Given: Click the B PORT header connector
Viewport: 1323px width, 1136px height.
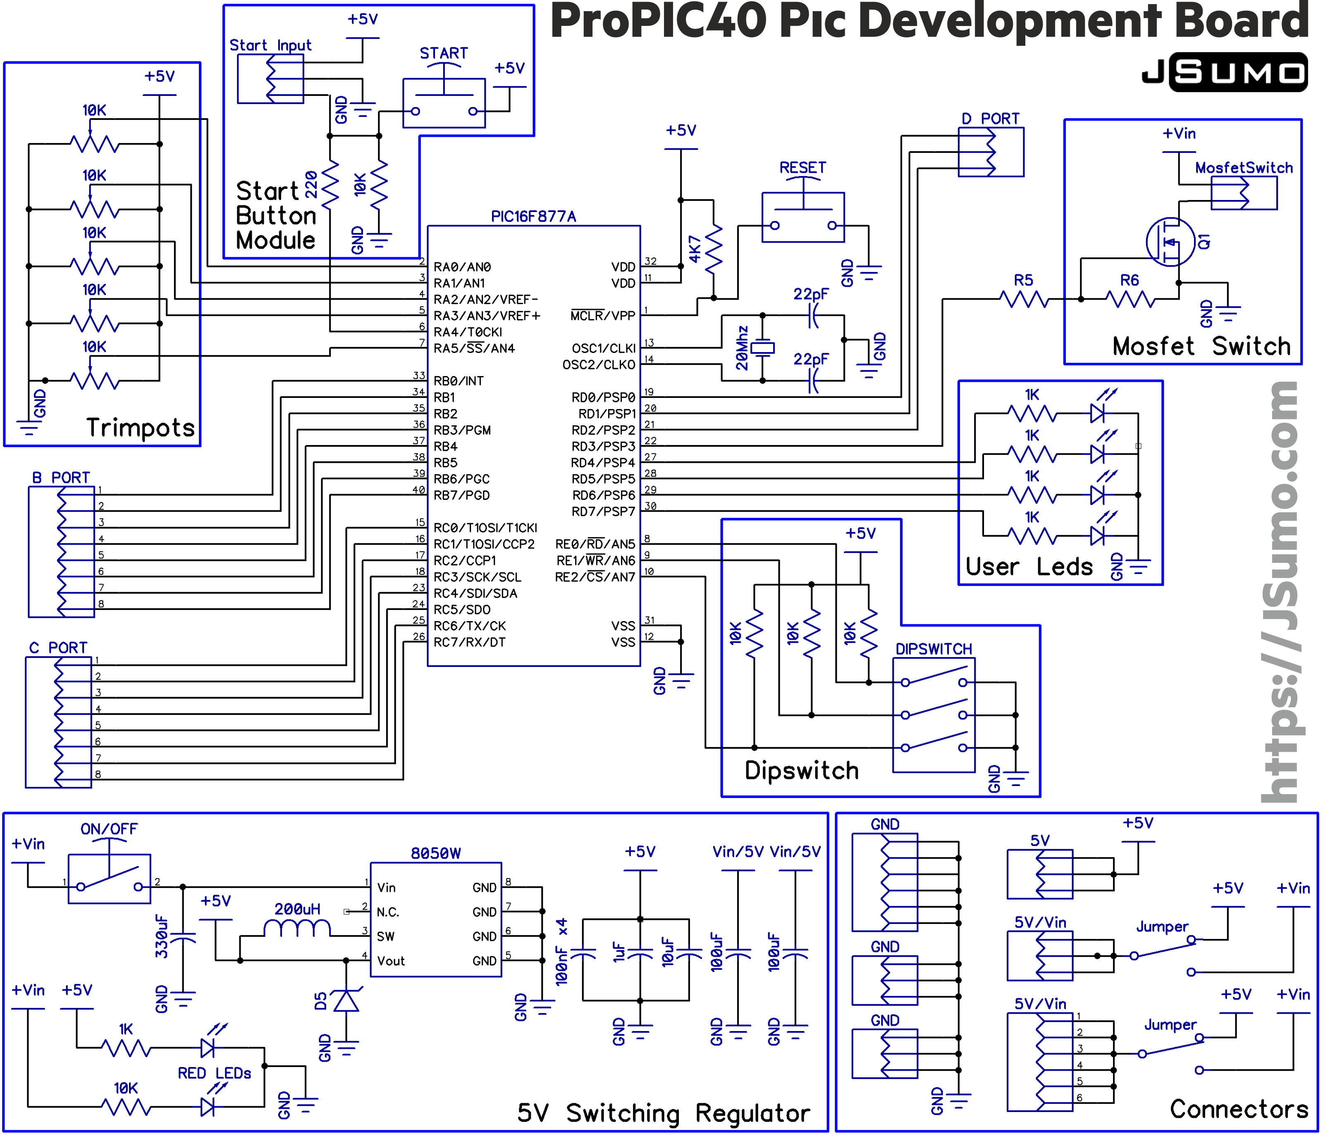Looking at the screenshot, I should pos(61,552).
